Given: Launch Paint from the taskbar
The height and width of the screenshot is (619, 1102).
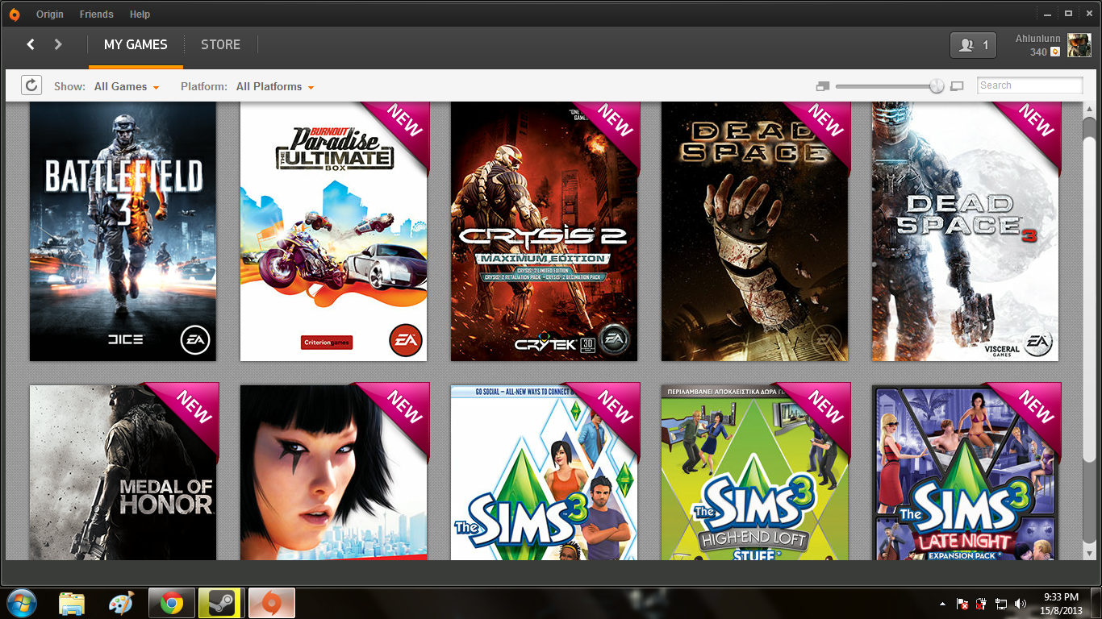Looking at the screenshot, I should [121, 603].
